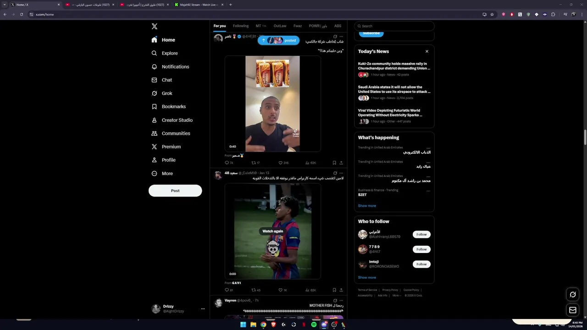Open the Saudi Arabia airspace news story
This screenshot has height=330, width=587.
(x=394, y=92)
